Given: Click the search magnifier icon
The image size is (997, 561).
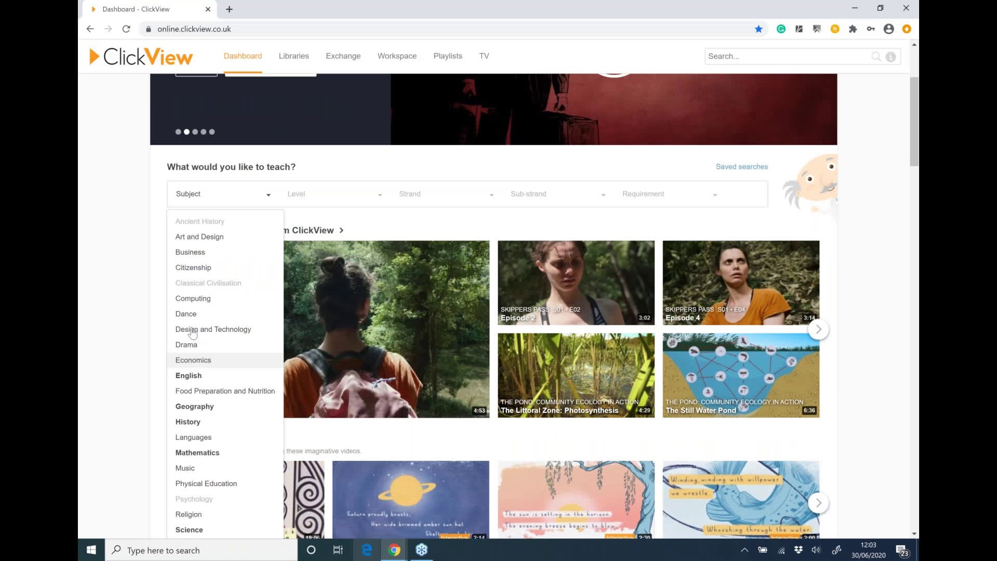Looking at the screenshot, I should point(876,57).
